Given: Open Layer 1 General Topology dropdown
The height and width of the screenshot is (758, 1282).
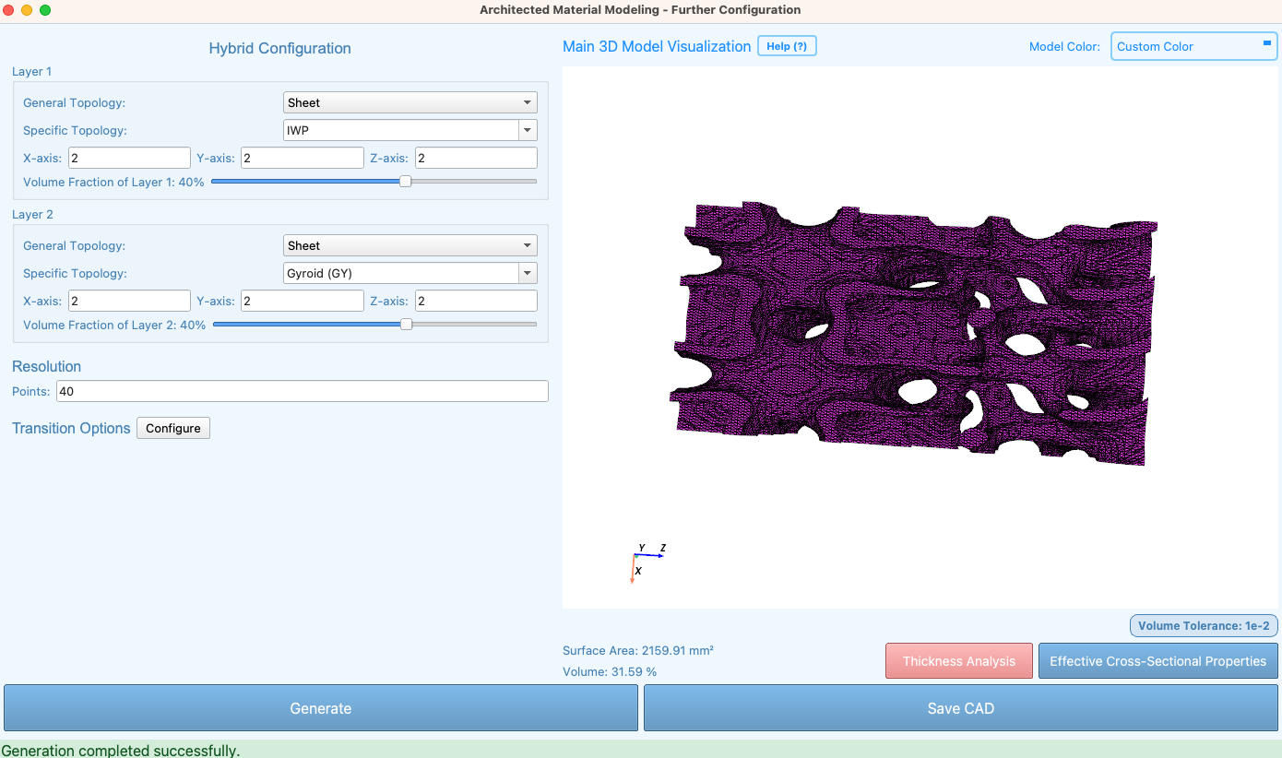Looking at the screenshot, I should pyautogui.click(x=410, y=102).
